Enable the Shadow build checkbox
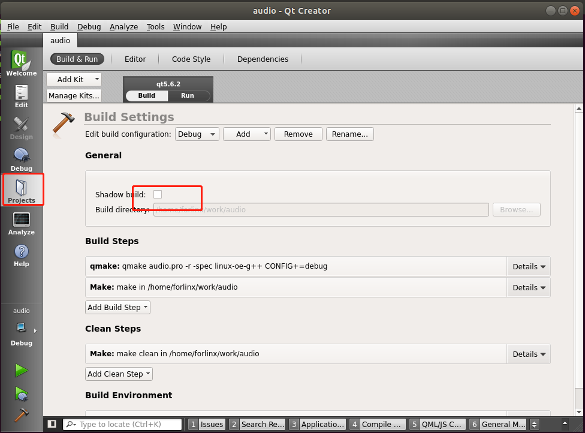Image resolution: width=585 pixels, height=433 pixels. (158, 194)
